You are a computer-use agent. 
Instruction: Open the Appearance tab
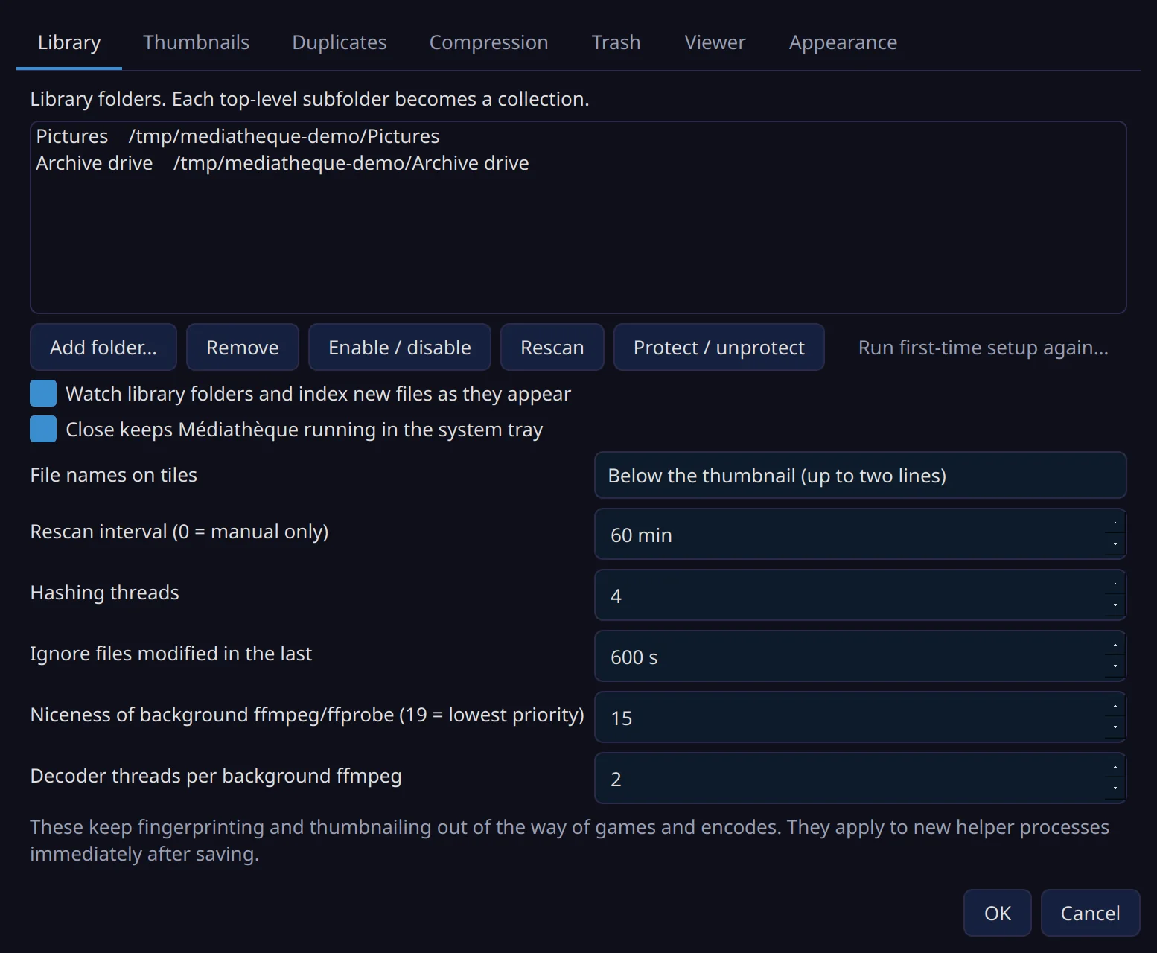pyautogui.click(x=843, y=42)
